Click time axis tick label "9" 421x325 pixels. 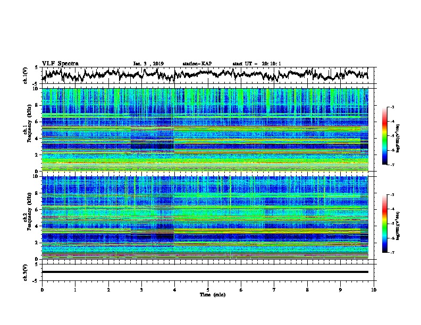point(340,290)
